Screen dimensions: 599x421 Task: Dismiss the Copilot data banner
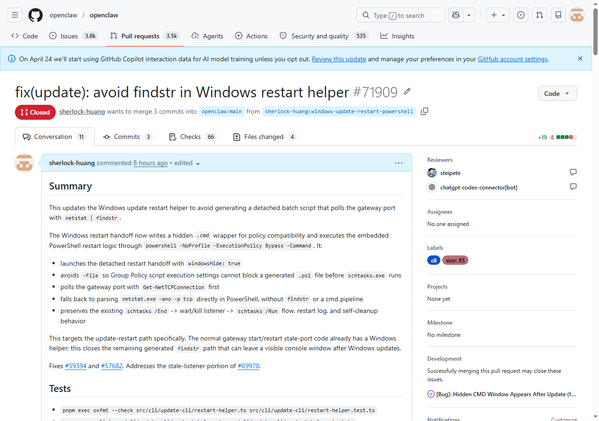tap(580, 58)
